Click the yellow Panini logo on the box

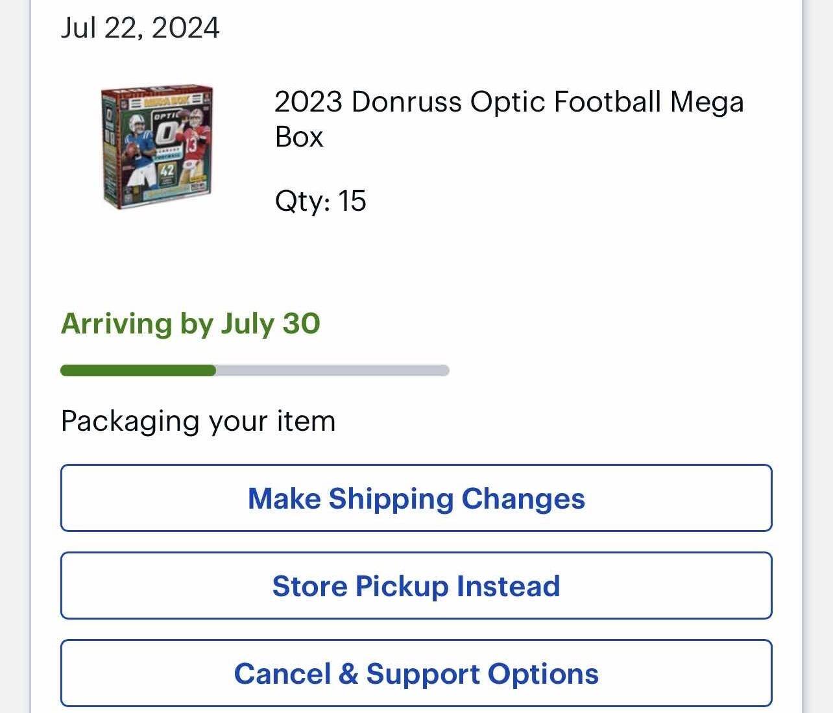pyautogui.click(x=198, y=177)
